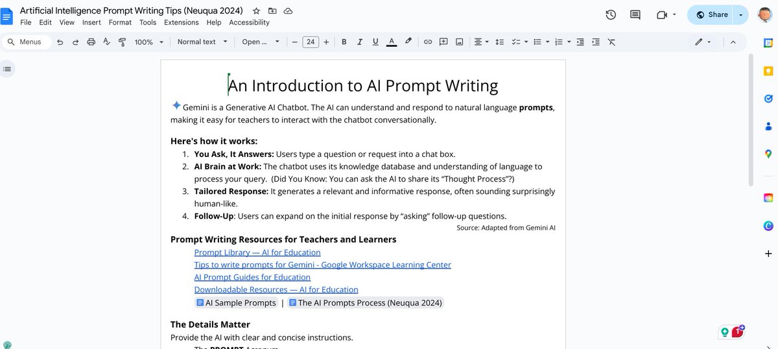Activate the paint format tool
This screenshot has width=778, height=349.
[x=122, y=42]
